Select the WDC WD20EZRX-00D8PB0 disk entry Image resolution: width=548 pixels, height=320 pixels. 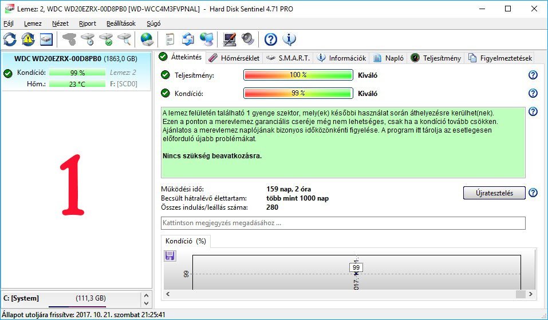tap(76, 71)
